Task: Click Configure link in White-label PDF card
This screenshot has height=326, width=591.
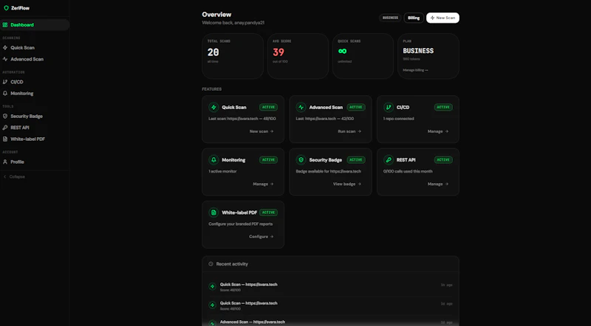Action: pyautogui.click(x=262, y=237)
